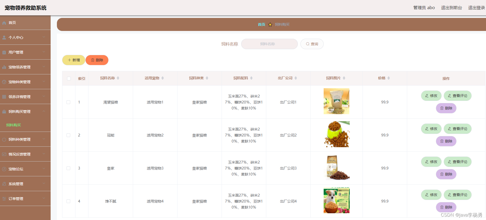
Task: Collapse the 饲料购买管理 menu chevron
Action: coord(44,111)
